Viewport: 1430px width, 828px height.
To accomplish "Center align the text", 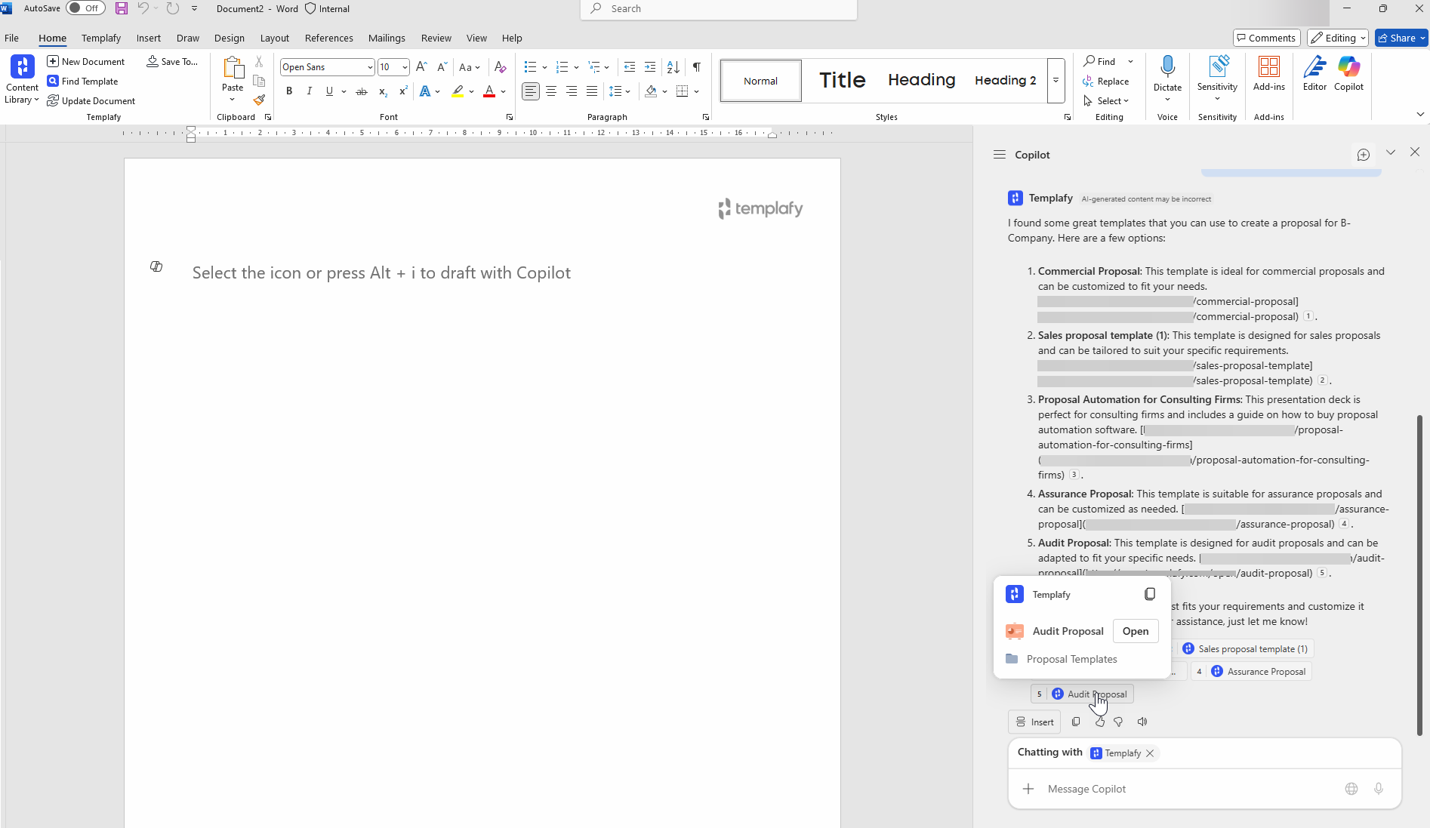I will pos(551,91).
